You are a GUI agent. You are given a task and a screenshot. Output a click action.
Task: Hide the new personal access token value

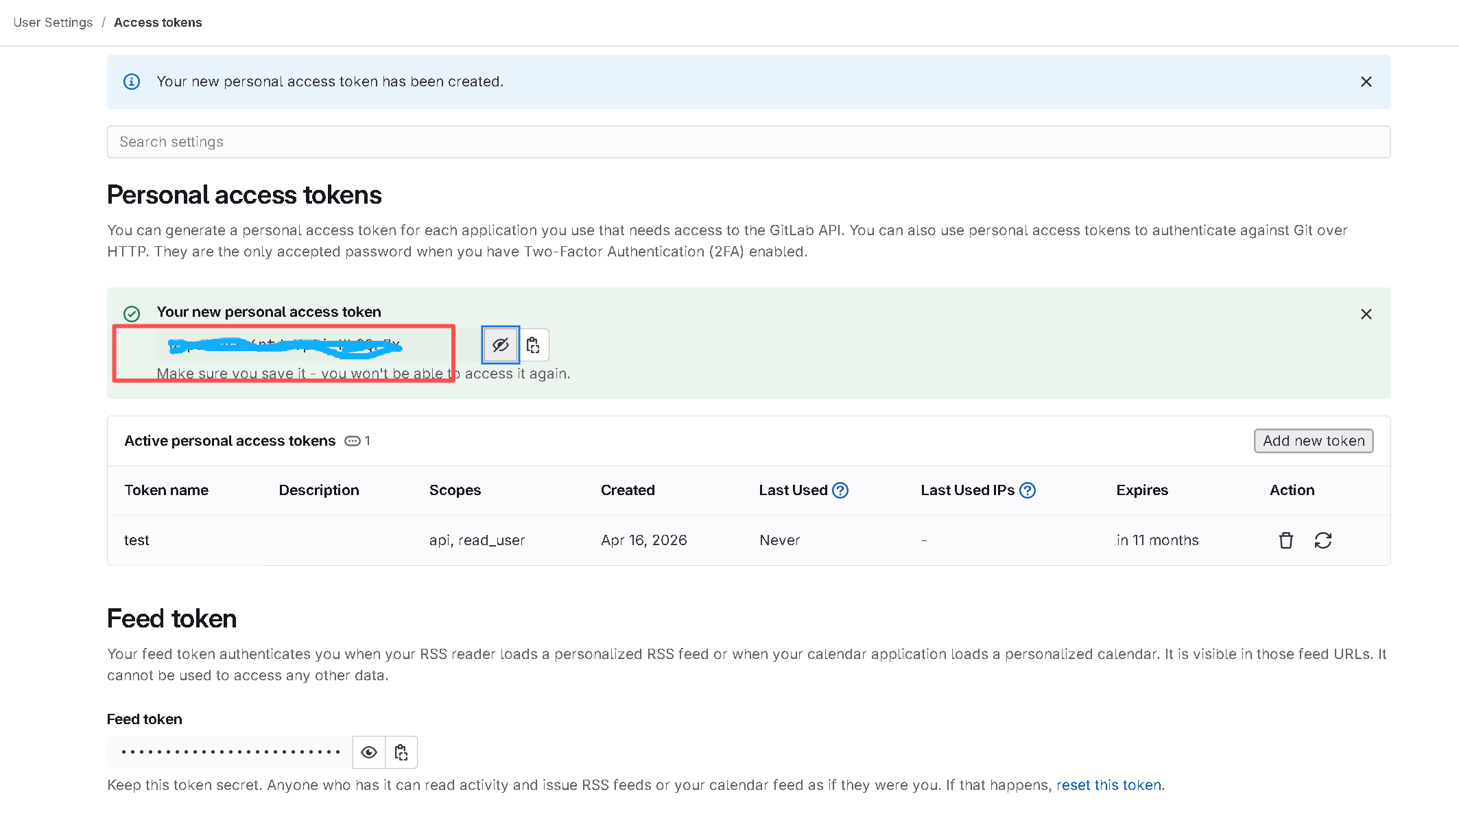pos(501,345)
